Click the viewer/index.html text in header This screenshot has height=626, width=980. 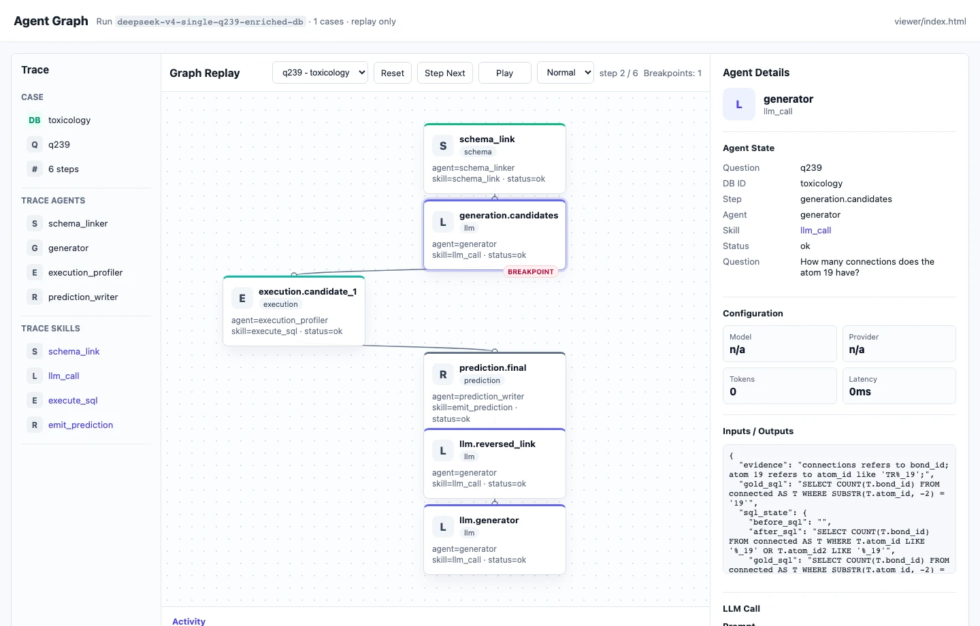930,22
